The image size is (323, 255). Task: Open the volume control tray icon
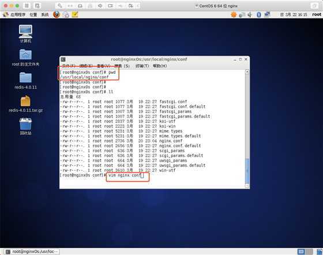click(250, 14)
